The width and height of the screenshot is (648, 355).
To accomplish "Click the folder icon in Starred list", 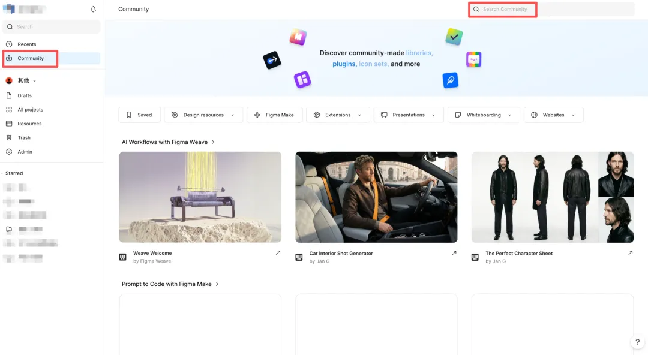I will click(9, 229).
